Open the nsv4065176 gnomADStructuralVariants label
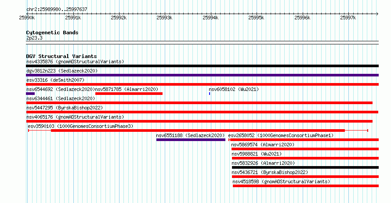Viewport: 391px width, 203px height. point(75,117)
